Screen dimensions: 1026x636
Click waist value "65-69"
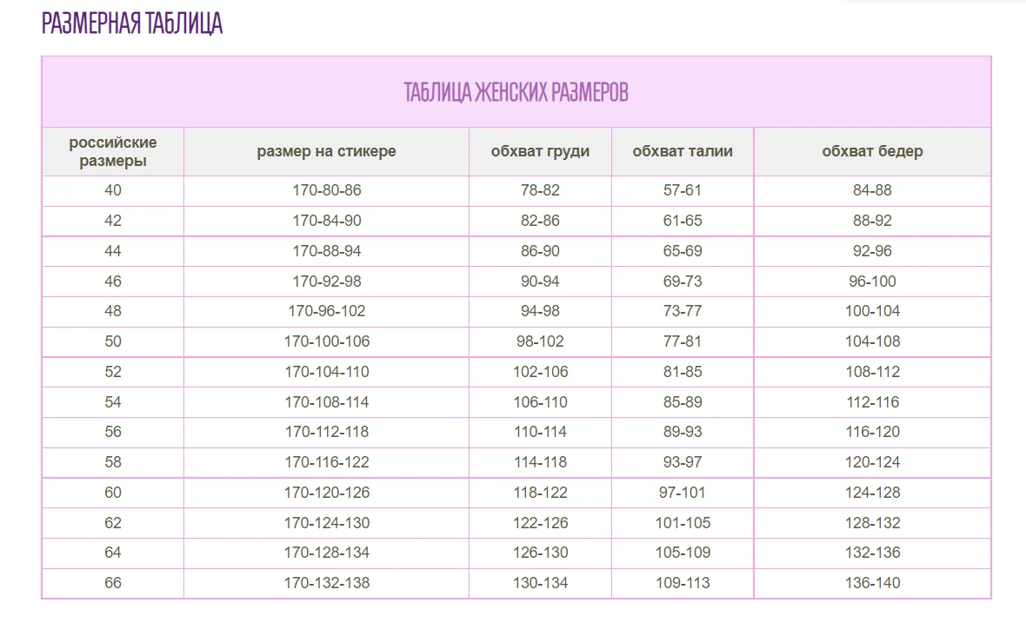coord(683,251)
